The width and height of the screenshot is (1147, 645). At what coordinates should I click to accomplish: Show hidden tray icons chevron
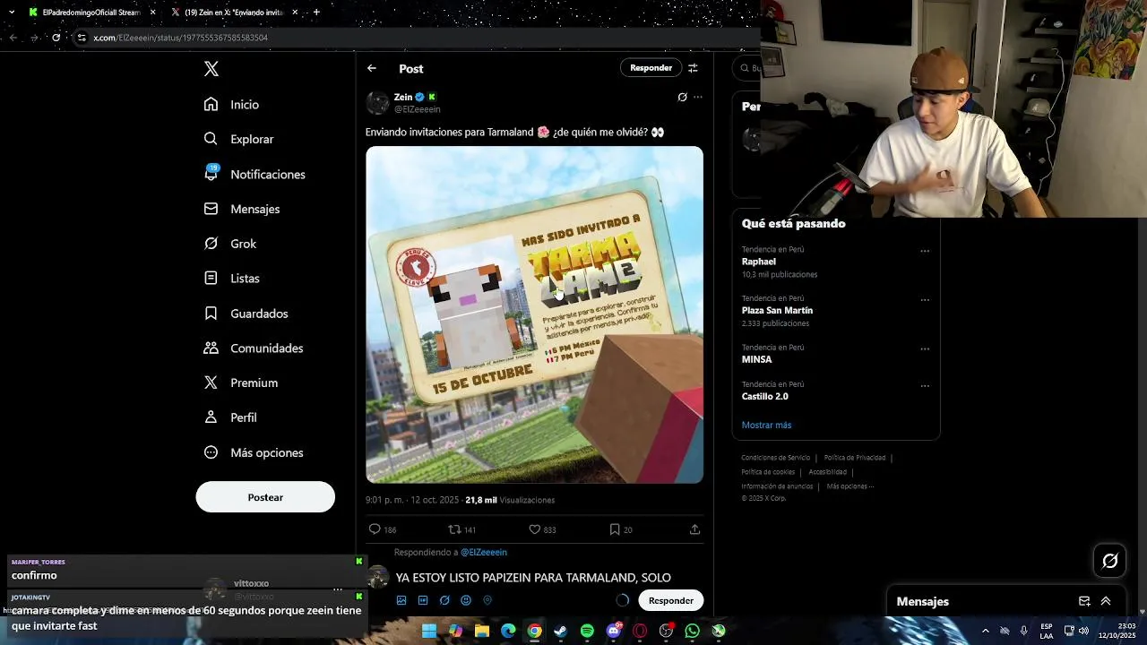coord(986,631)
